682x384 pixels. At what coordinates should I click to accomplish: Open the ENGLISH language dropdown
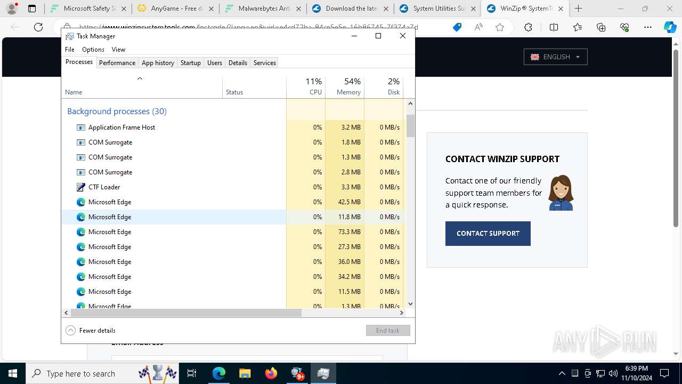[556, 57]
